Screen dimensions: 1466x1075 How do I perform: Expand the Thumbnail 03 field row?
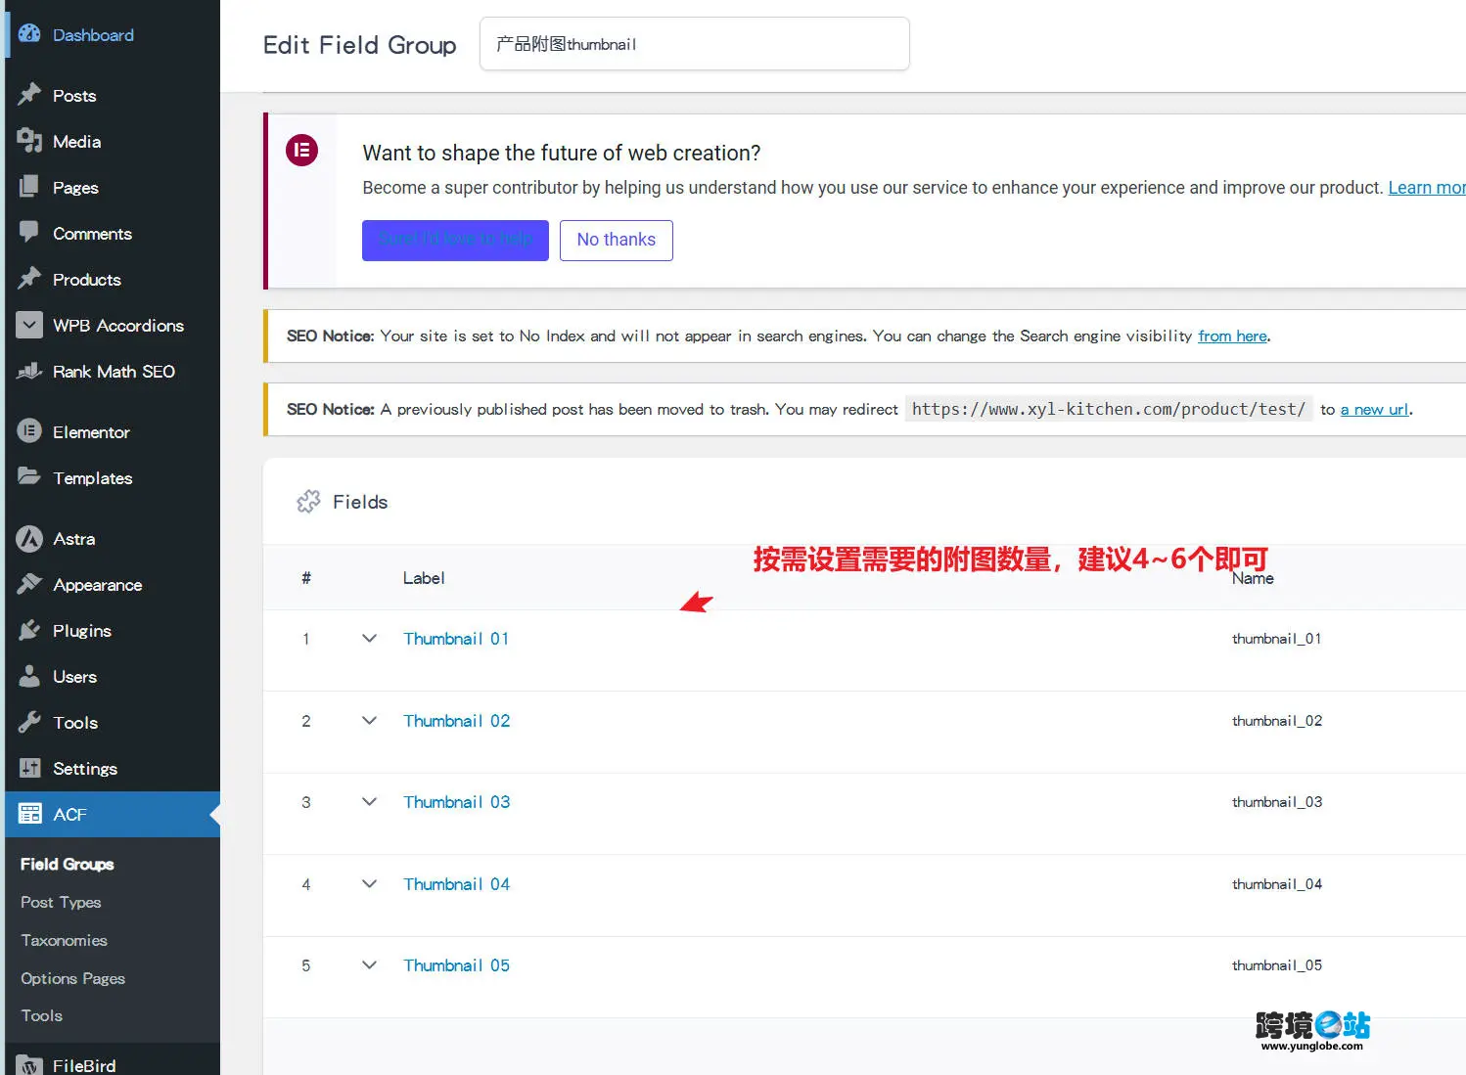coord(369,801)
